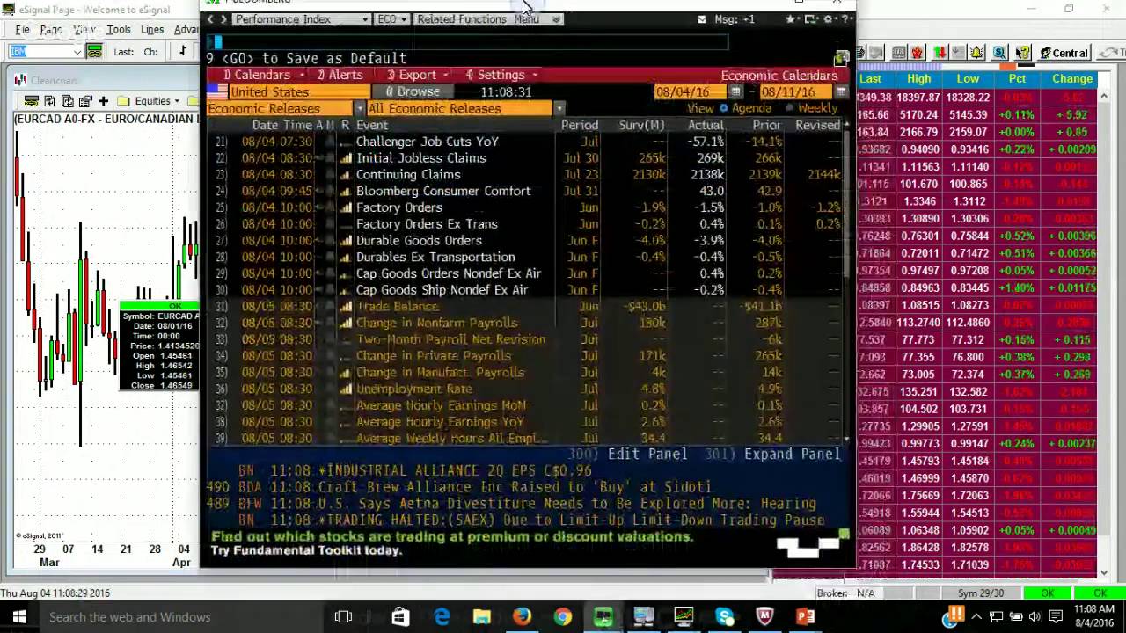Click the help pointer icon in eSignal toolbar

(x=1022, y=53)
